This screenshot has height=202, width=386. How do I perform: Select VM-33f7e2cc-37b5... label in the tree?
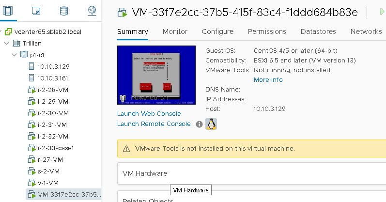coord(69,194)
